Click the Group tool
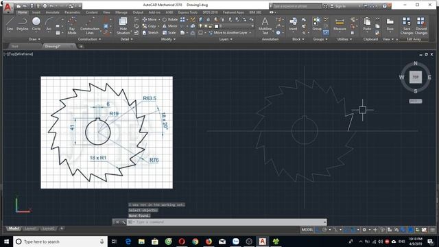The width and height of the screenshot is (439, 247). 317,24
